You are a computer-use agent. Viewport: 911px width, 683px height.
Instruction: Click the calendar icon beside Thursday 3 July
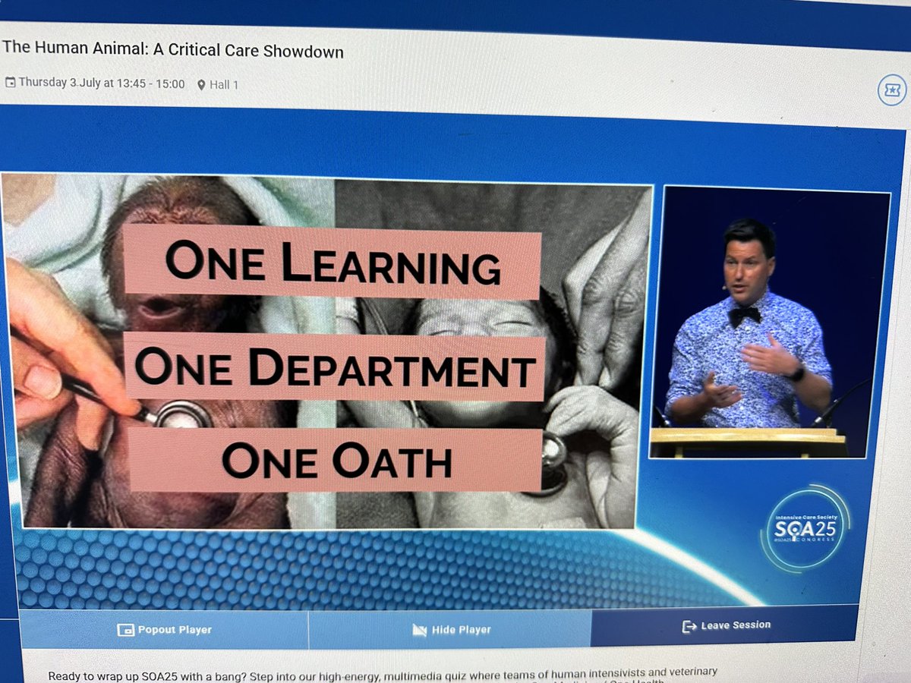point(10,83)
